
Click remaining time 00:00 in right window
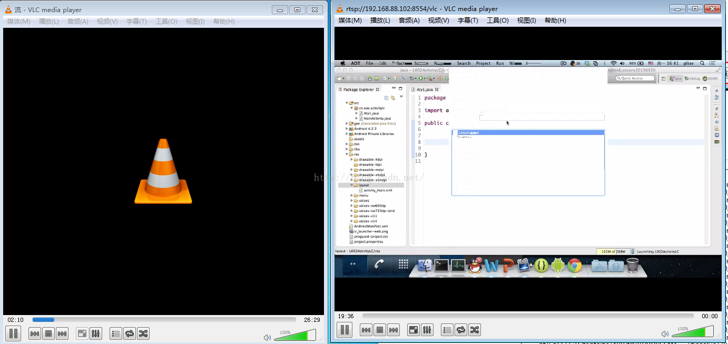click(x=710, y=316)
